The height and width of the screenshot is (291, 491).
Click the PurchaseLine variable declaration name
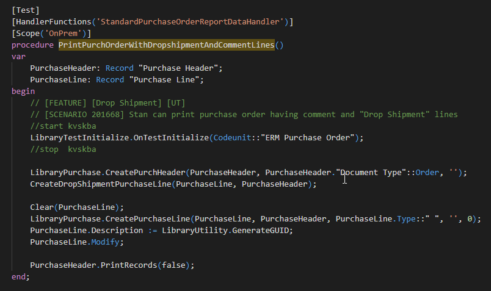(x=58, y=80)
